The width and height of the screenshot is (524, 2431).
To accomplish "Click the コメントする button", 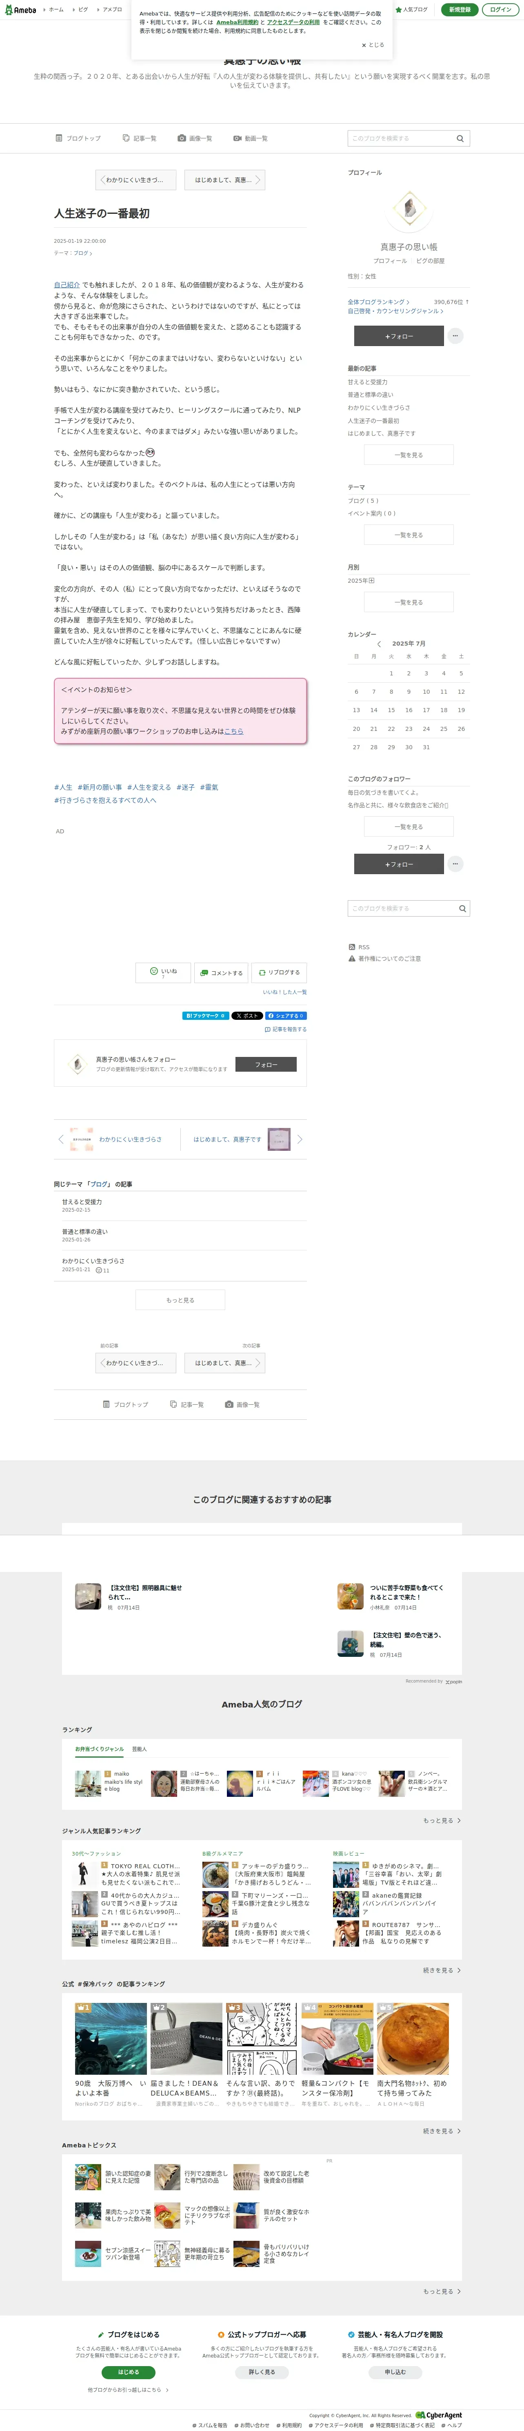I will tap(221, 972).
